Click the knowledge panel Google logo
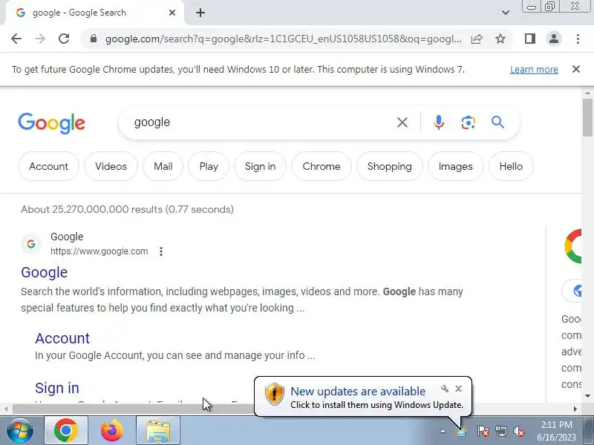Image resolution: width=594 pixels, height=445 pixels. coord(572,246)
